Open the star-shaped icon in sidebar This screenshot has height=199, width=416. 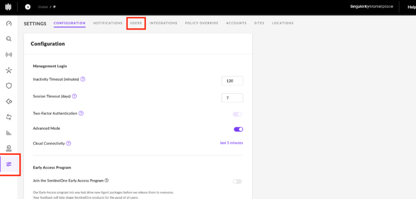9,70
